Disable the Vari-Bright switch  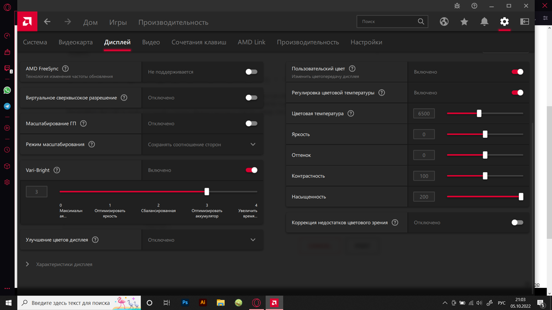coord(251,170)
